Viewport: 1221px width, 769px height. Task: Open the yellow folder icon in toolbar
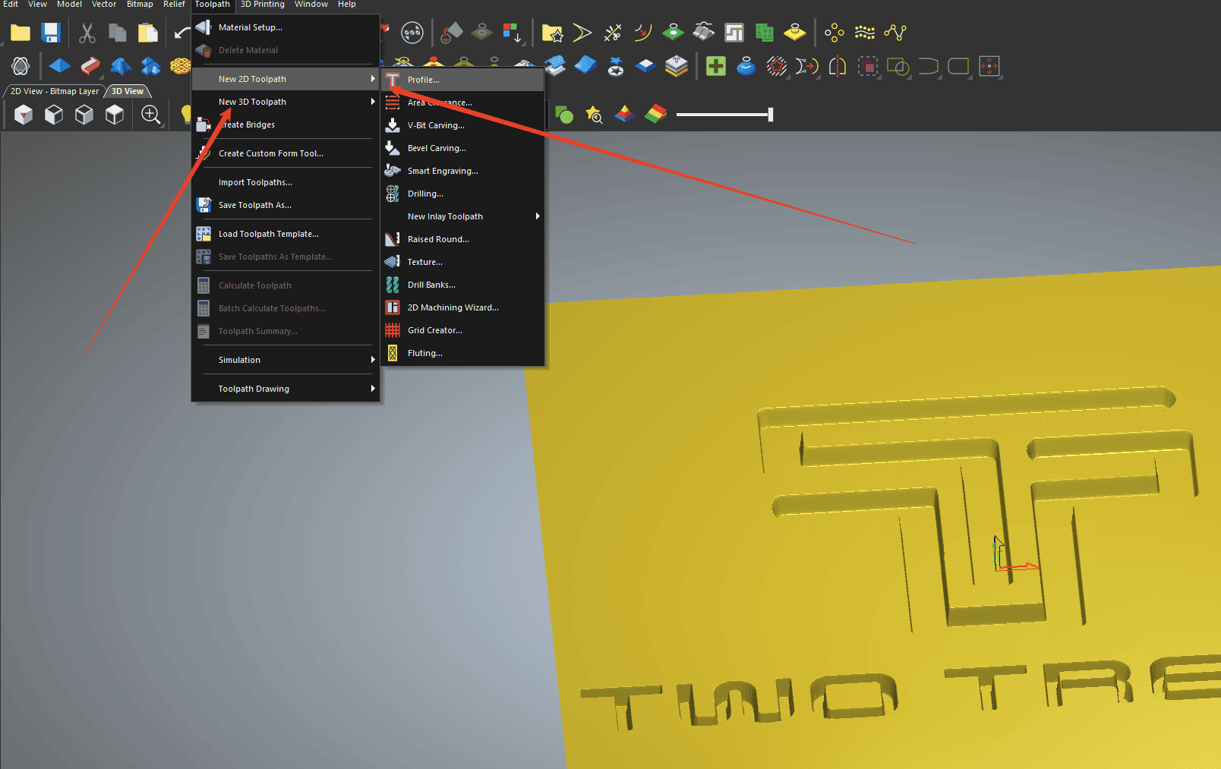click(x=21, y=33)
